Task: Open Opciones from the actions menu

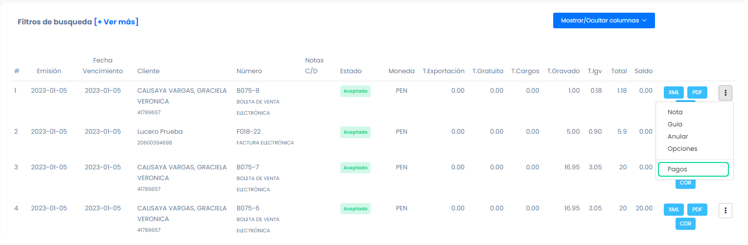Action: 682,149
